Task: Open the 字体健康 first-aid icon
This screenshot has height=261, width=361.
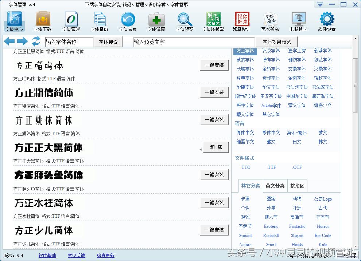Action: coord(156,21)
